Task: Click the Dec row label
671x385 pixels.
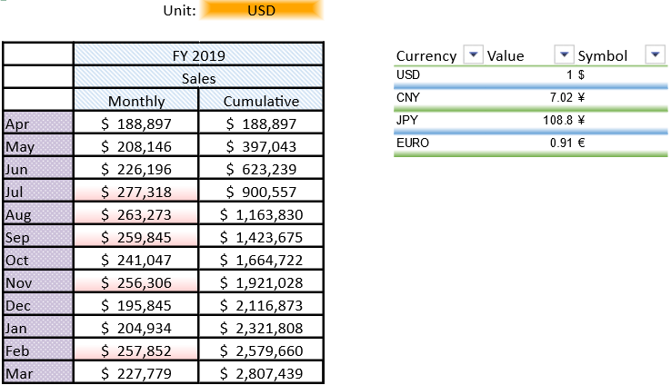Action: click(x=38, y=305)
